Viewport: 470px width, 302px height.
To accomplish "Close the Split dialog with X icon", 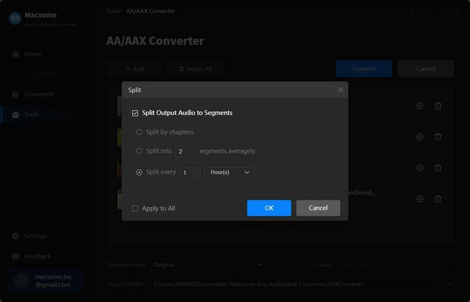I will pos(341,90).
